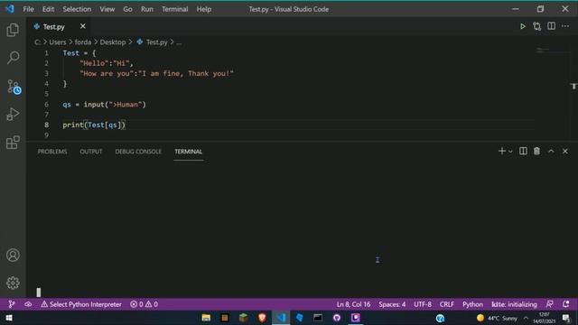578x325 pixels.
Task: Run the Python file with play button
Action: click(523, 26)
